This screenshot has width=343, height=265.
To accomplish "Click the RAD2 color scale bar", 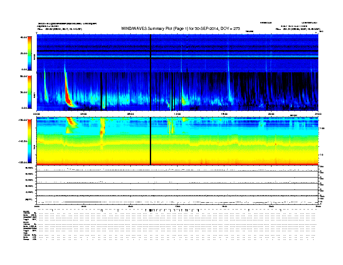I will (29, 53).
